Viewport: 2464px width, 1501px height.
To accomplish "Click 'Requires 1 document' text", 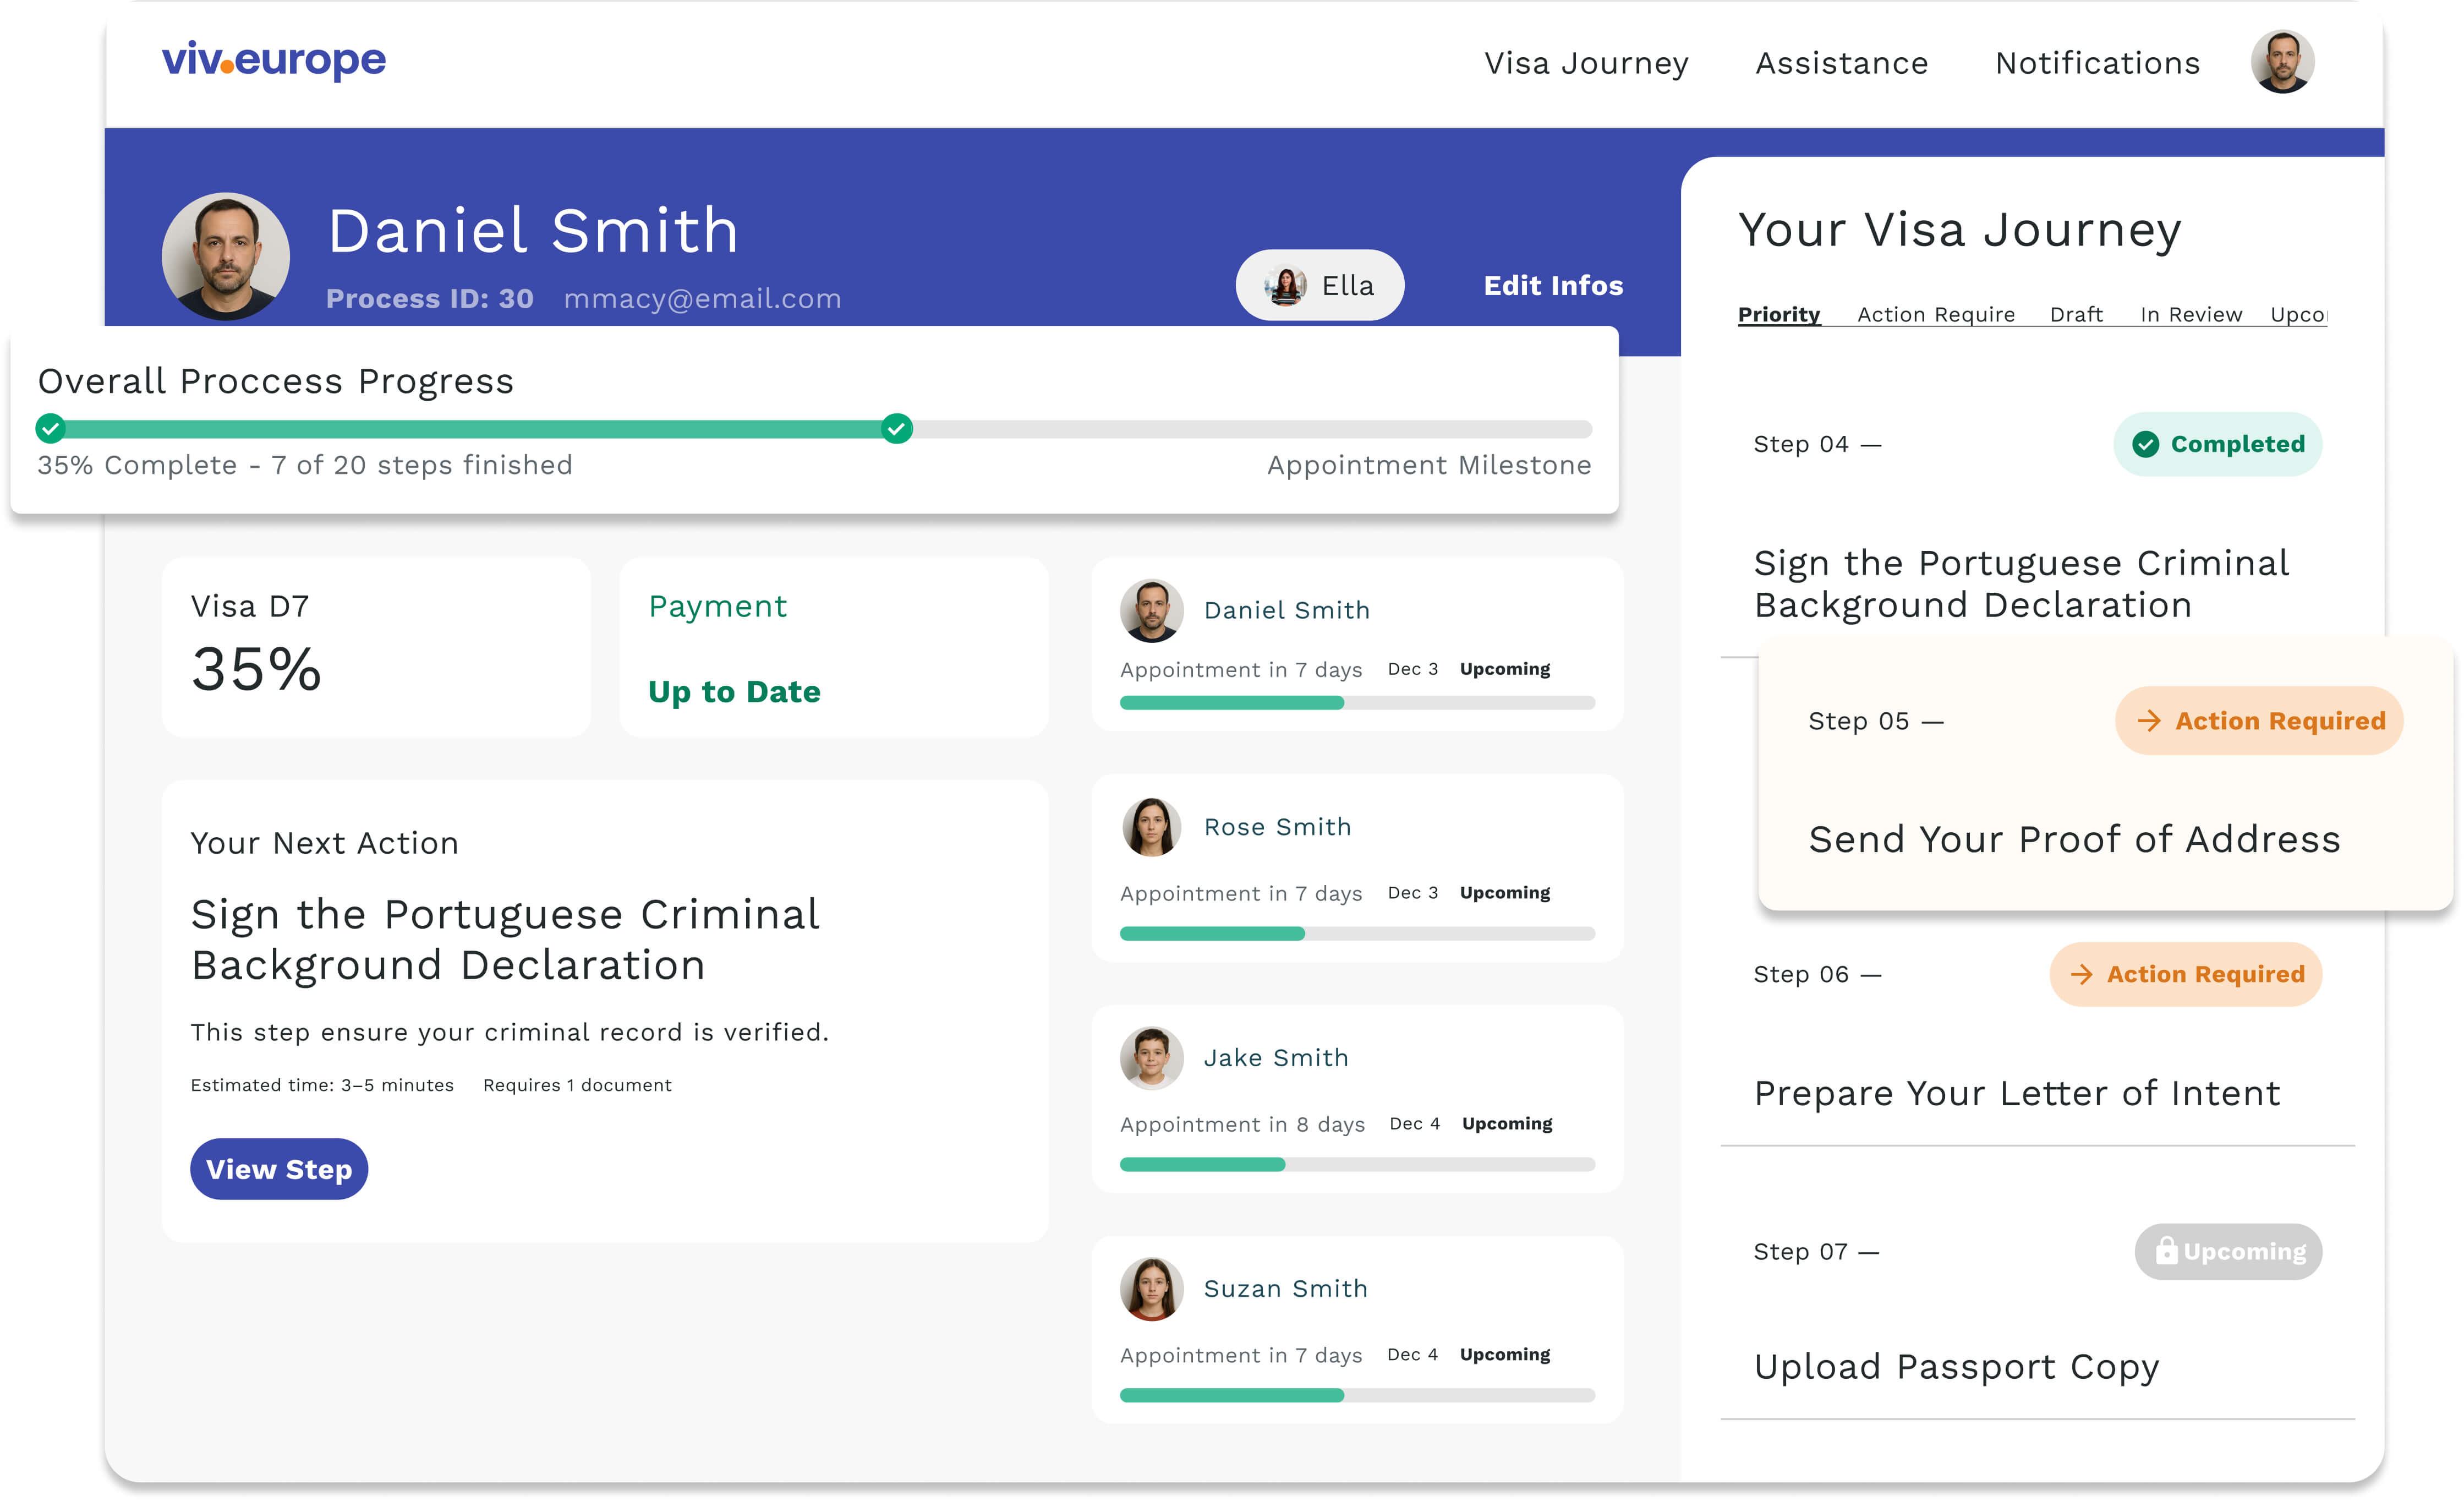I will coord(577,1085).
